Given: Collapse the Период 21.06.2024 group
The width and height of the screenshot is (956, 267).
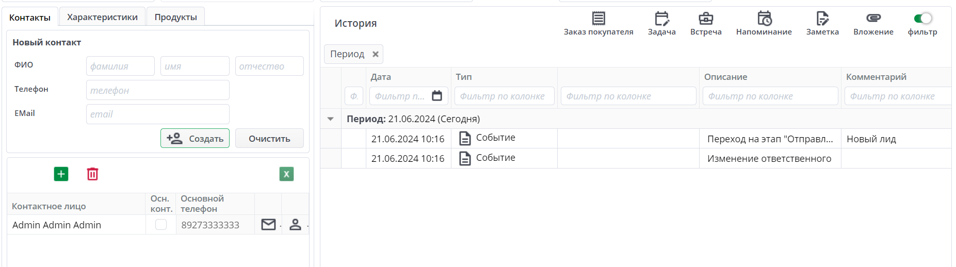Looking at the screenshot, I should [331, 119].
